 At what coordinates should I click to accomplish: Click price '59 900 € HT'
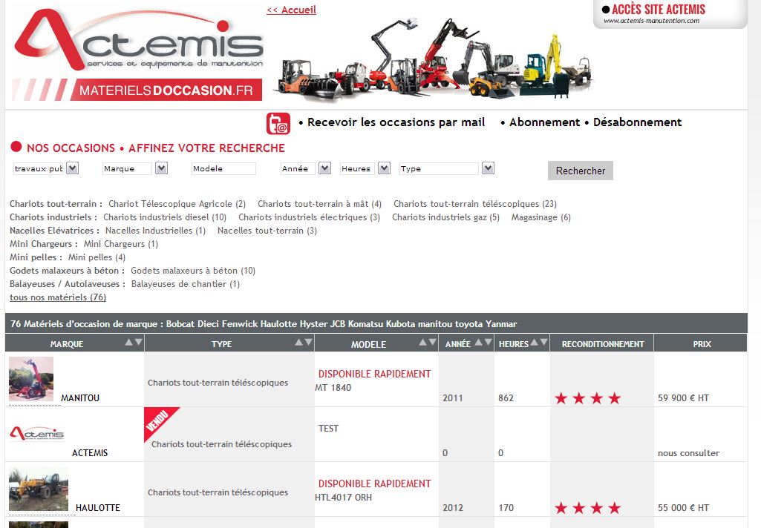[x=683, y=398]
